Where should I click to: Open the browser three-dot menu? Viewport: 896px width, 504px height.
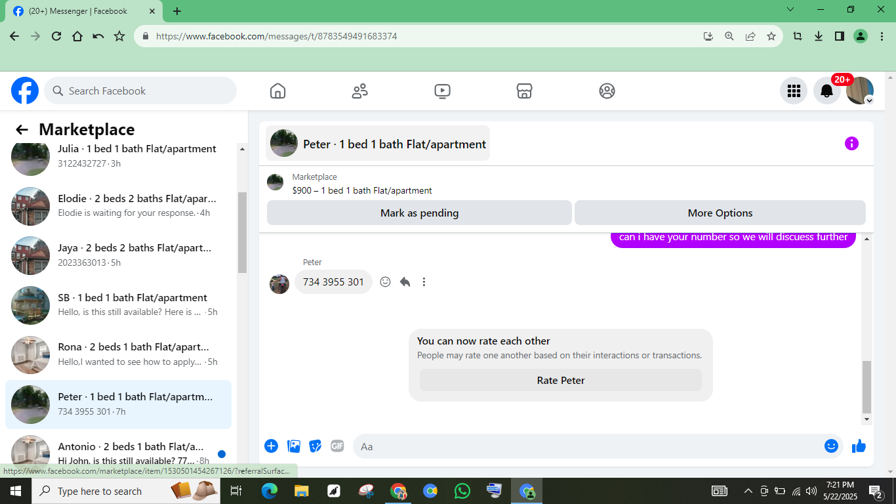[x=882, y=37]
